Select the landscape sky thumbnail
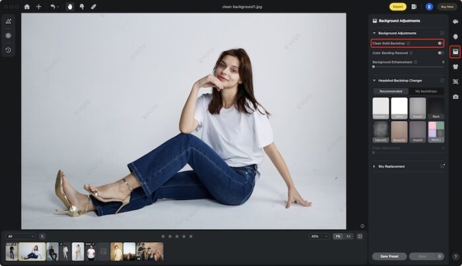Viewport: 462px width, 266px height. (129, 251)
